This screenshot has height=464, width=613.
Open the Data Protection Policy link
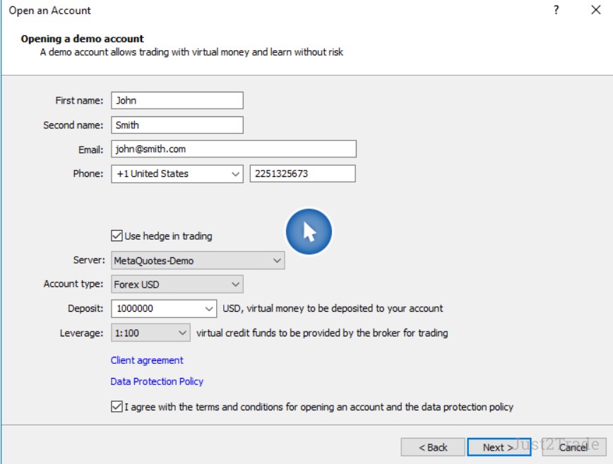(157, 381)
